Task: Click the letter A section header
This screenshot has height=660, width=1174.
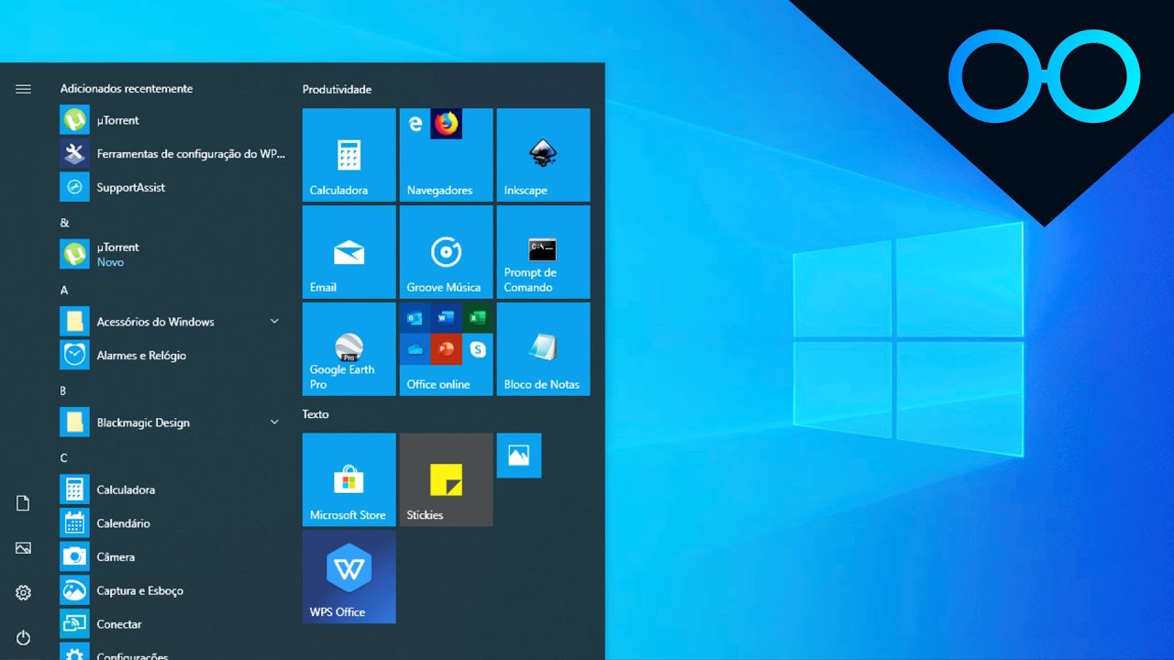Action: pos(64,290)
